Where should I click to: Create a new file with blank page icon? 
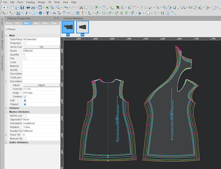[12, 8]
